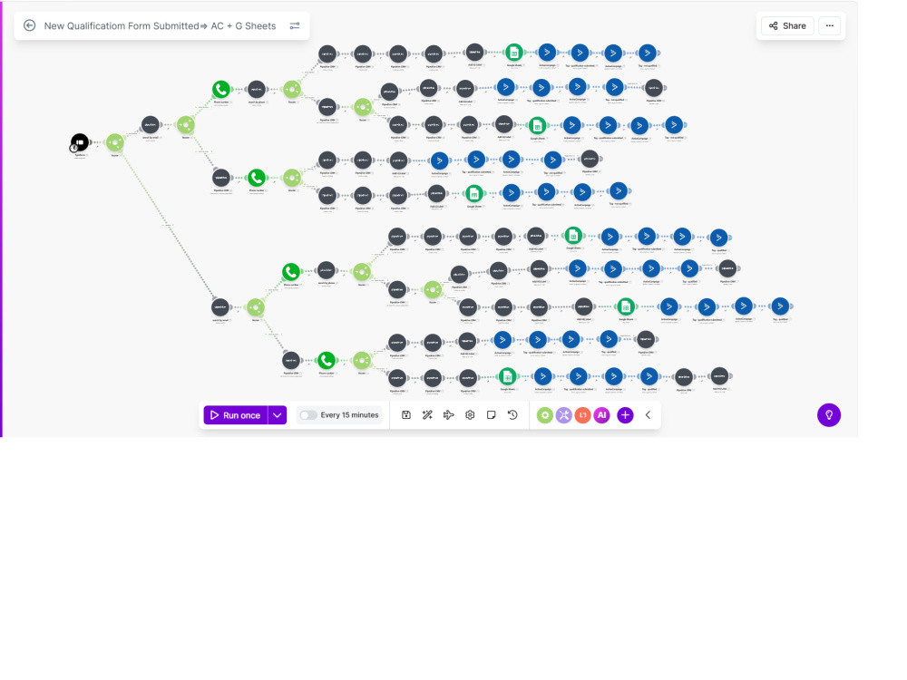This screenshot has height=680, width=907.
Task: Go back using the arrow beside scenario title
Action: click(x=30, y=25)
